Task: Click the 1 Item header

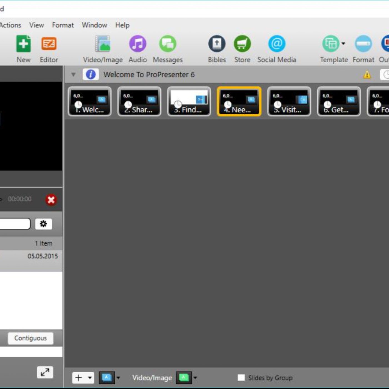Action: coord(31,243)
